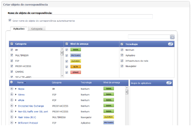Toggle the Nível de ameaça select-all checkbox
196x128 pixels.
[67, 44]
